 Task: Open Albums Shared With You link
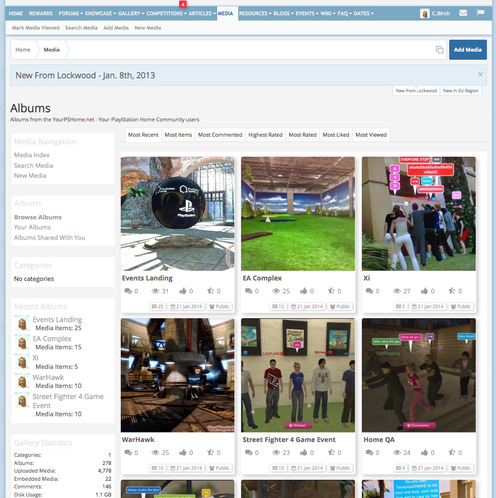pos(50,238)
